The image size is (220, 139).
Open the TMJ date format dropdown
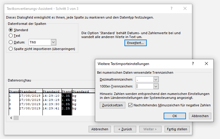pyautogui.click(x=53, y=42)
